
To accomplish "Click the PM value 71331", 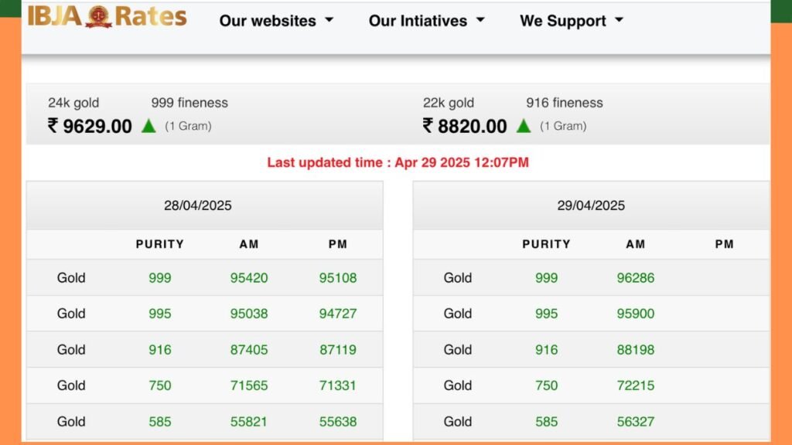I will [338, 386].
